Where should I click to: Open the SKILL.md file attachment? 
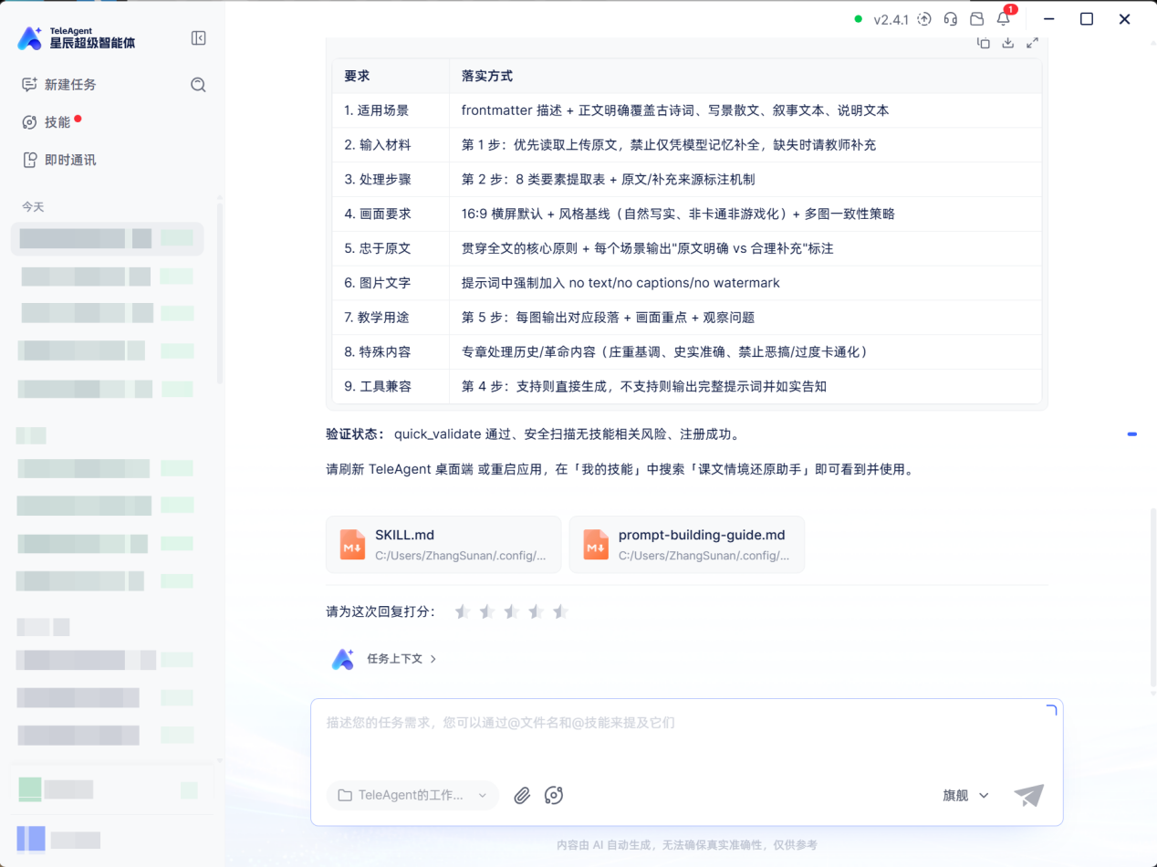tap(443, 545)
